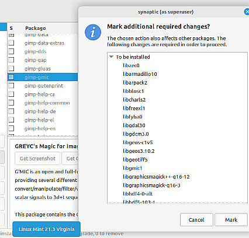Select libhdf4-0-alt in the install list
The image size is (249, 238).
tap(137, 194)
